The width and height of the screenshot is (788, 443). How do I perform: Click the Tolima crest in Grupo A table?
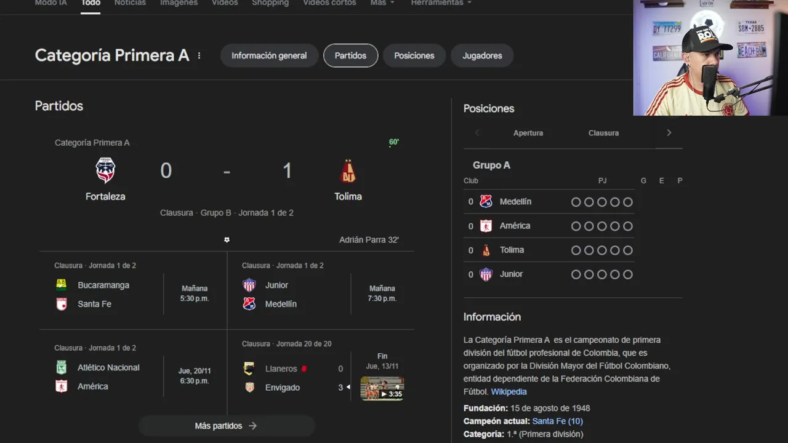pos(486,250)
